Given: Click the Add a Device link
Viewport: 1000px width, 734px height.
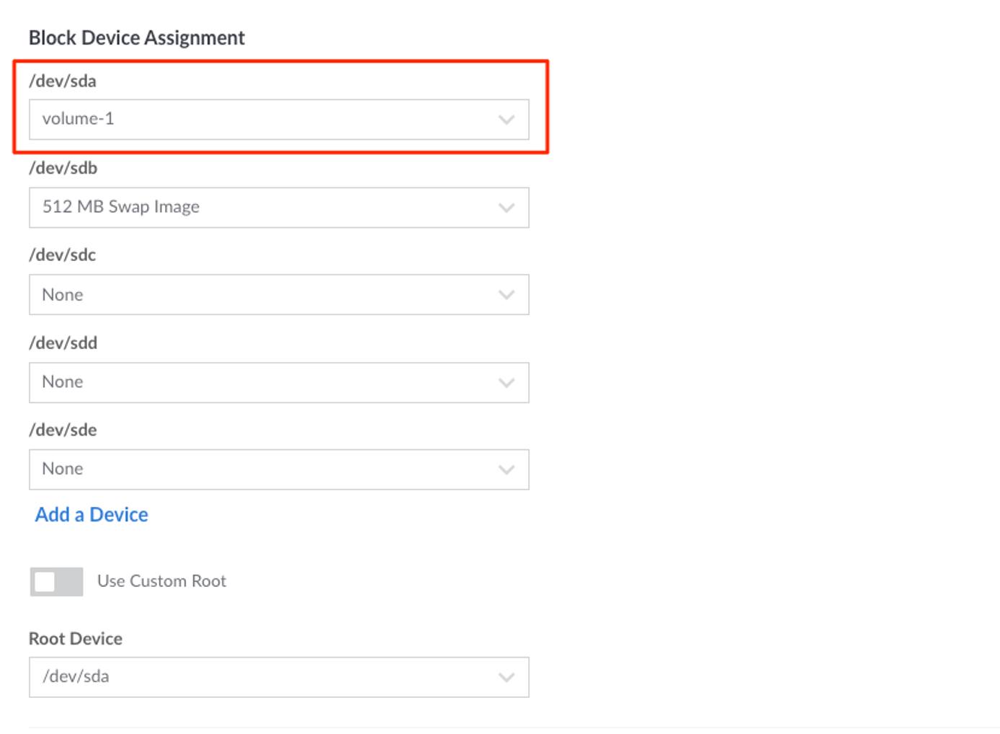Looking at the screenshot, I should (91, 514).
